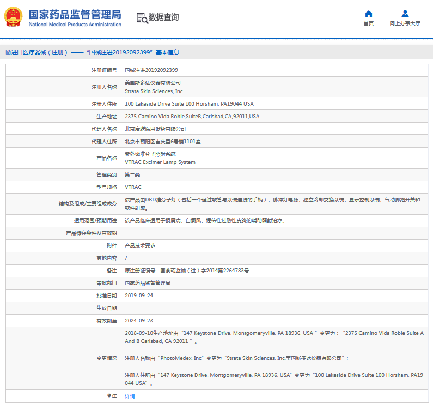Click the 其他内容 row label
This screenshot has width=433, height=404.
pos(107,258)
